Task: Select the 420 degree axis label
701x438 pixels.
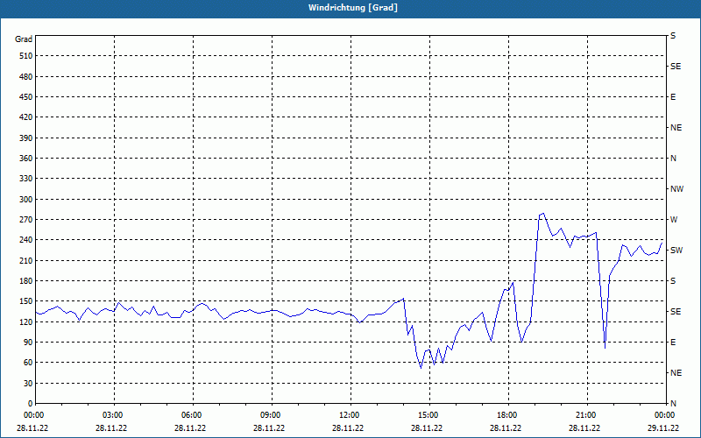Action: 26,117
